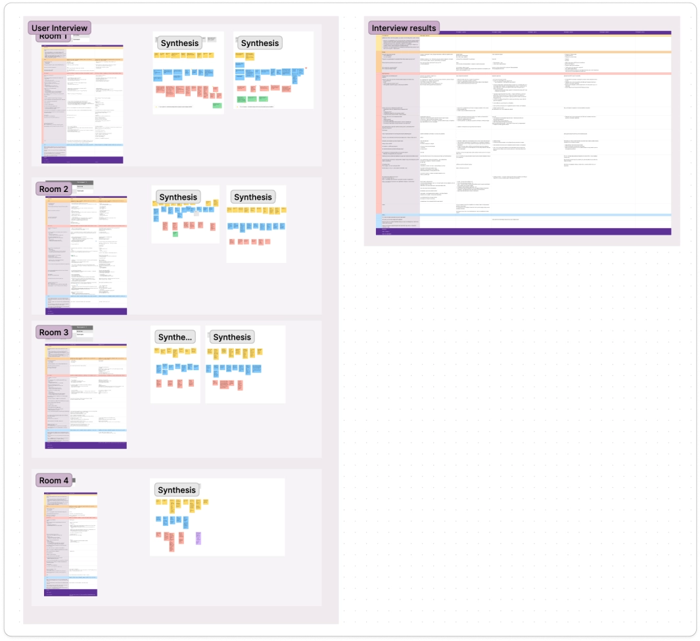700x641 pixels.
Task: Select the purple sticky note on Room 4 synthesis board
Action: click(198, 538)
